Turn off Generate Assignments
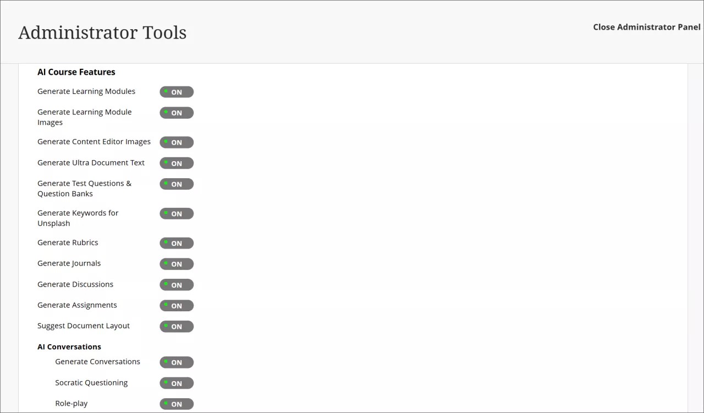 pyautogui.click(x=176, y=305)
